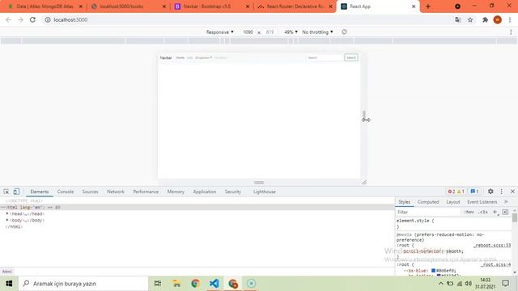Open the No throttling dropdown
Image resolution: width=518 pixels, height=291 pixels.
(317, 32)
